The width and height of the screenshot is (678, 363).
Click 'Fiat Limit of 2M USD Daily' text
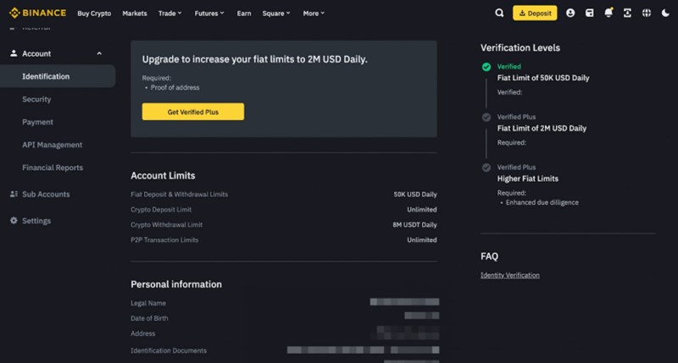542,129
